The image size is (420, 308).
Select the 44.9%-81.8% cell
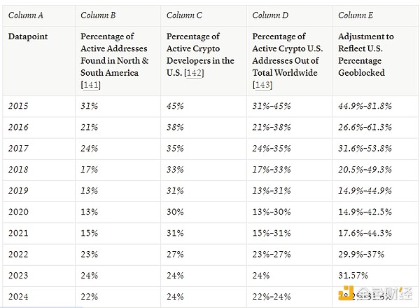365,106
